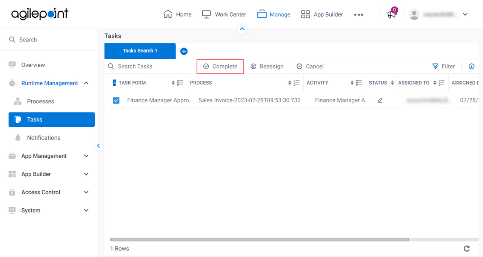Sort by the Status column
Screen dimensions: 483x257
(x=392, y=83)
